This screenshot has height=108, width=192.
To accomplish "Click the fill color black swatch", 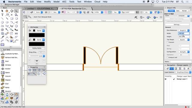I will tap(37, 35).
